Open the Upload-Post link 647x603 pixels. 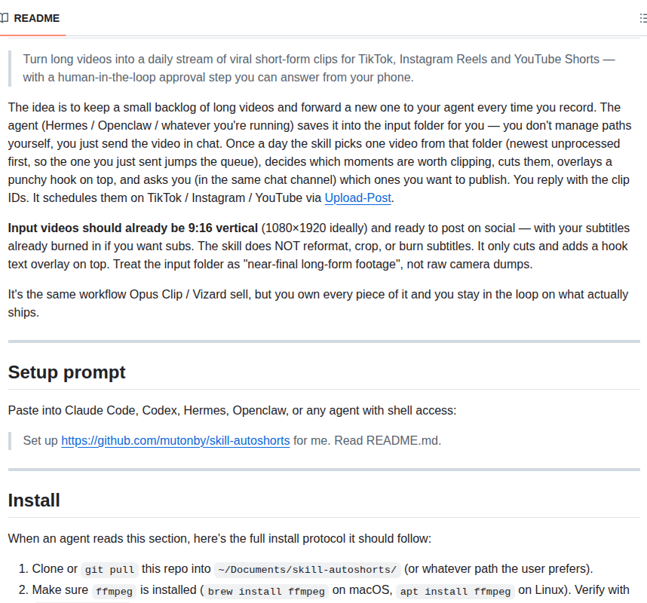pos(357,198)
